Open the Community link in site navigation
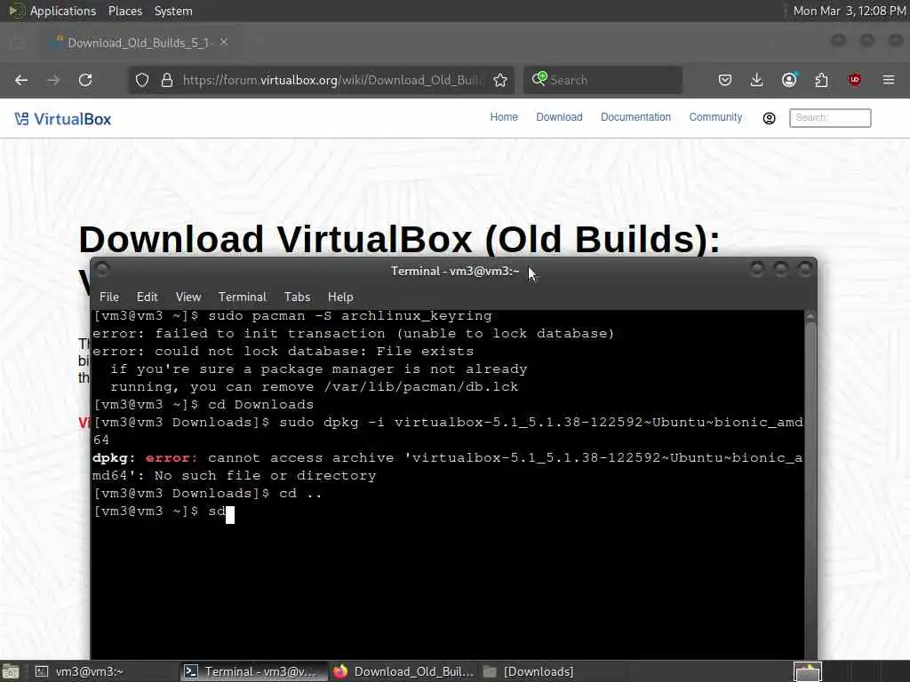The height and width of the screenshot is (682, 910). point(715,117)
